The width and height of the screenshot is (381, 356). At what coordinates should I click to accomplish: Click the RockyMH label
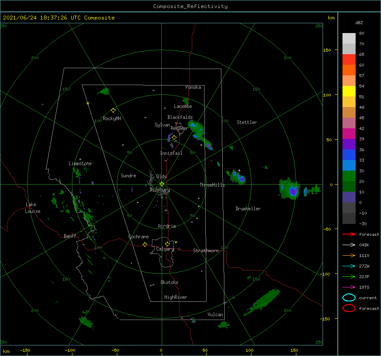112,119
